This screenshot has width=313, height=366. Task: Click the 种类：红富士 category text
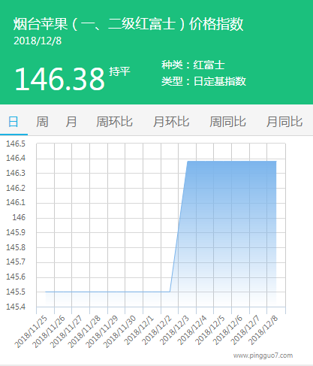[x=193, y=65]
